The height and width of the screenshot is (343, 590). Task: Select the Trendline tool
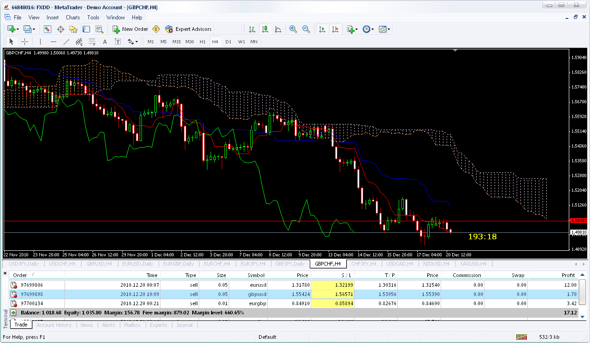point(66,41)
